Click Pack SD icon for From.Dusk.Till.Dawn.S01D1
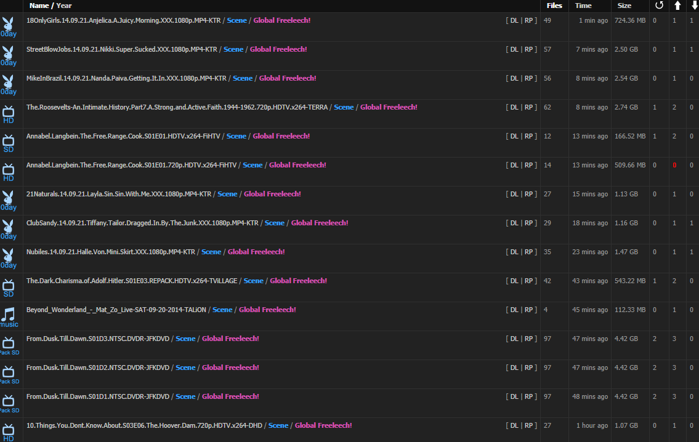 (x=9, y=404)
